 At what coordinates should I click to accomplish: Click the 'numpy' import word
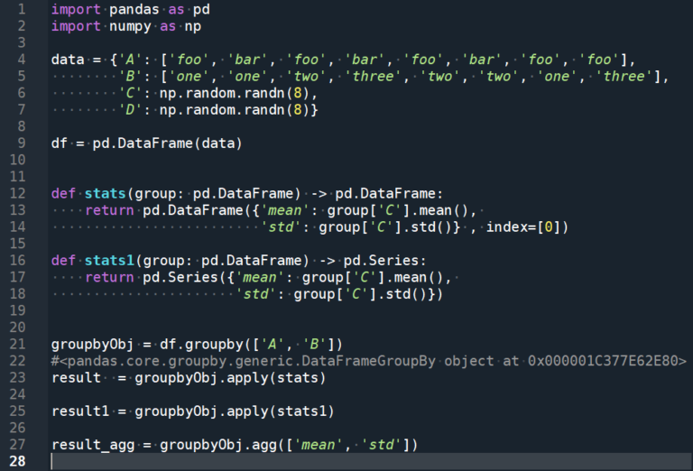point(130,26)
